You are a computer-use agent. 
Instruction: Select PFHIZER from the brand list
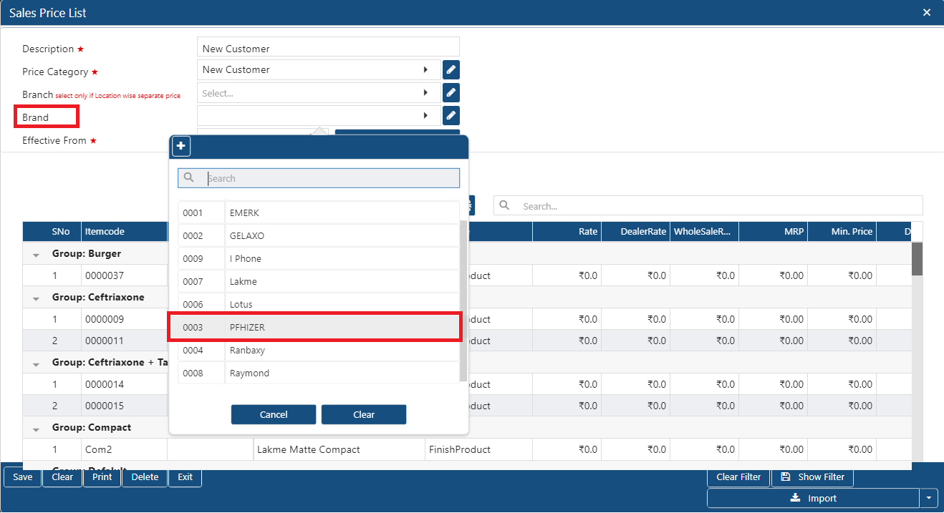(x=315, y=327)
